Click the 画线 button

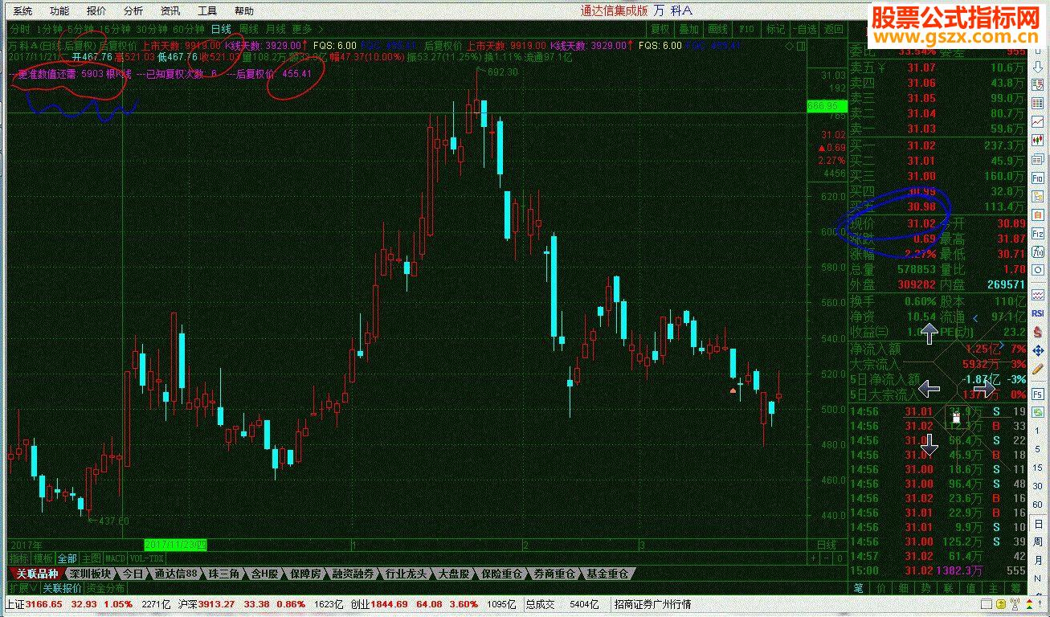coord(717,29)
